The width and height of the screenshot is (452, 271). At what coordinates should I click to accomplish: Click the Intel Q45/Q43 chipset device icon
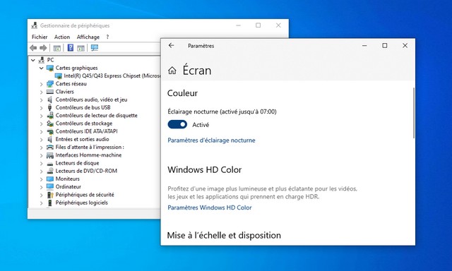(x=58, y=76)
